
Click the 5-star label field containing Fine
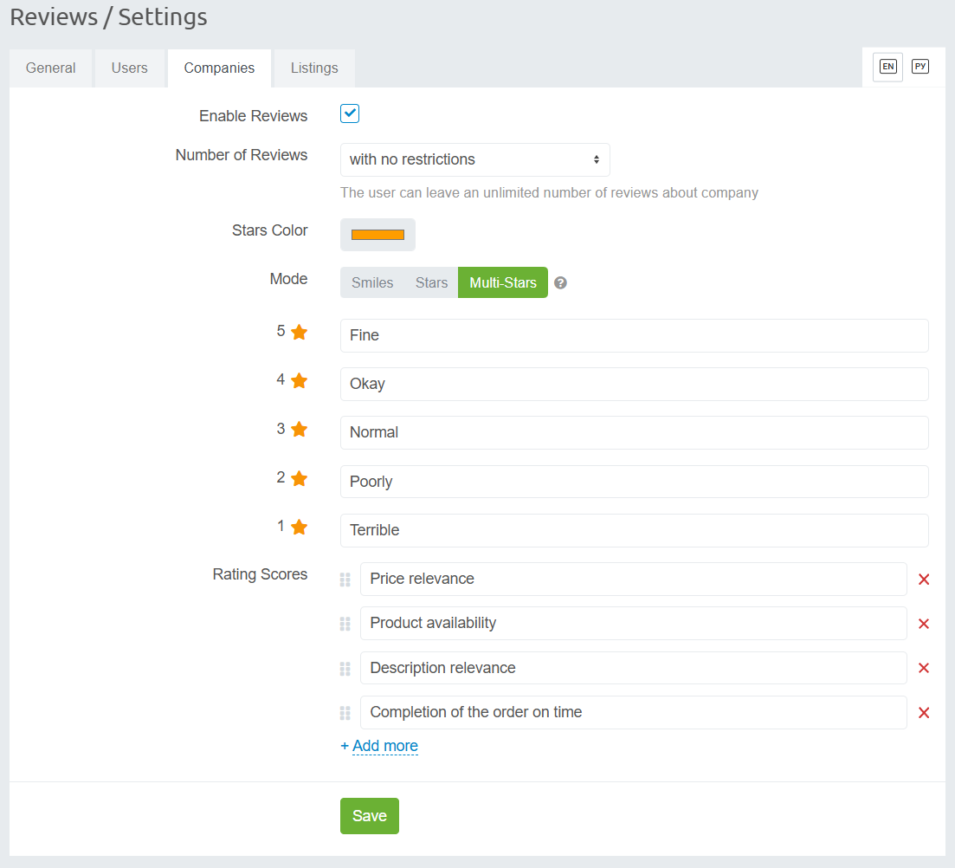tap(634, 335)
